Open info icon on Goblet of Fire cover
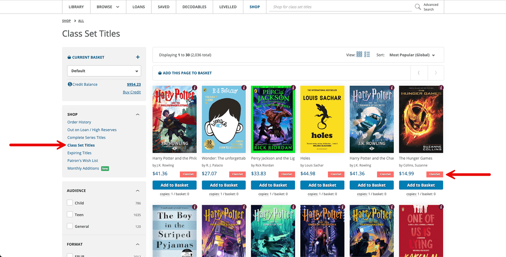This screenshot has height=257, width=506. (x=293, y=207)
